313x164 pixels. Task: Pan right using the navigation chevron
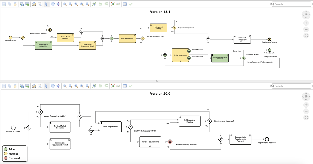(x=310, y=15)
